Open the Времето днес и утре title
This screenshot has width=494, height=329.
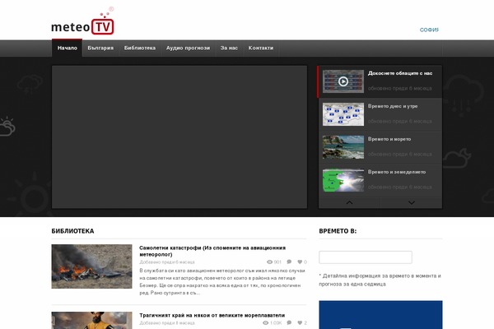click(393, 106)
